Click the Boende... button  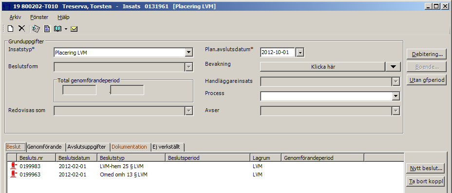point(427,67)
